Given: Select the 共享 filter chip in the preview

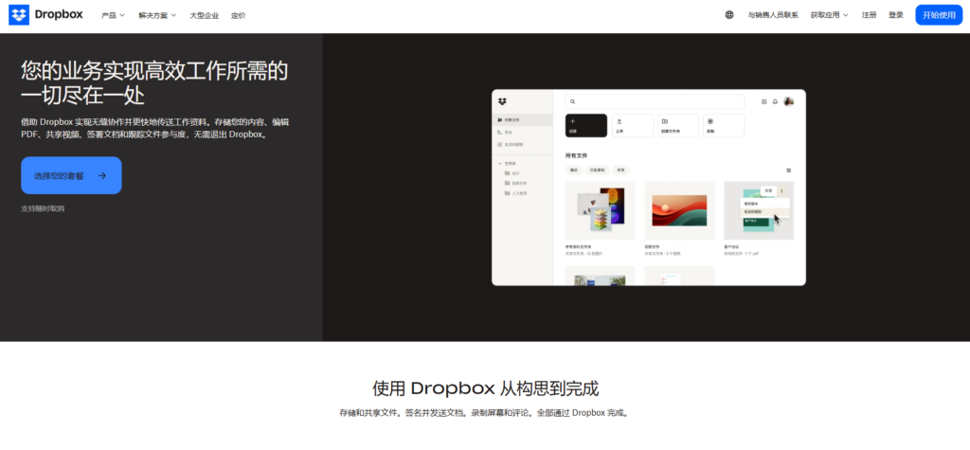Looking at the screenshot, I should tap(620, 170).
